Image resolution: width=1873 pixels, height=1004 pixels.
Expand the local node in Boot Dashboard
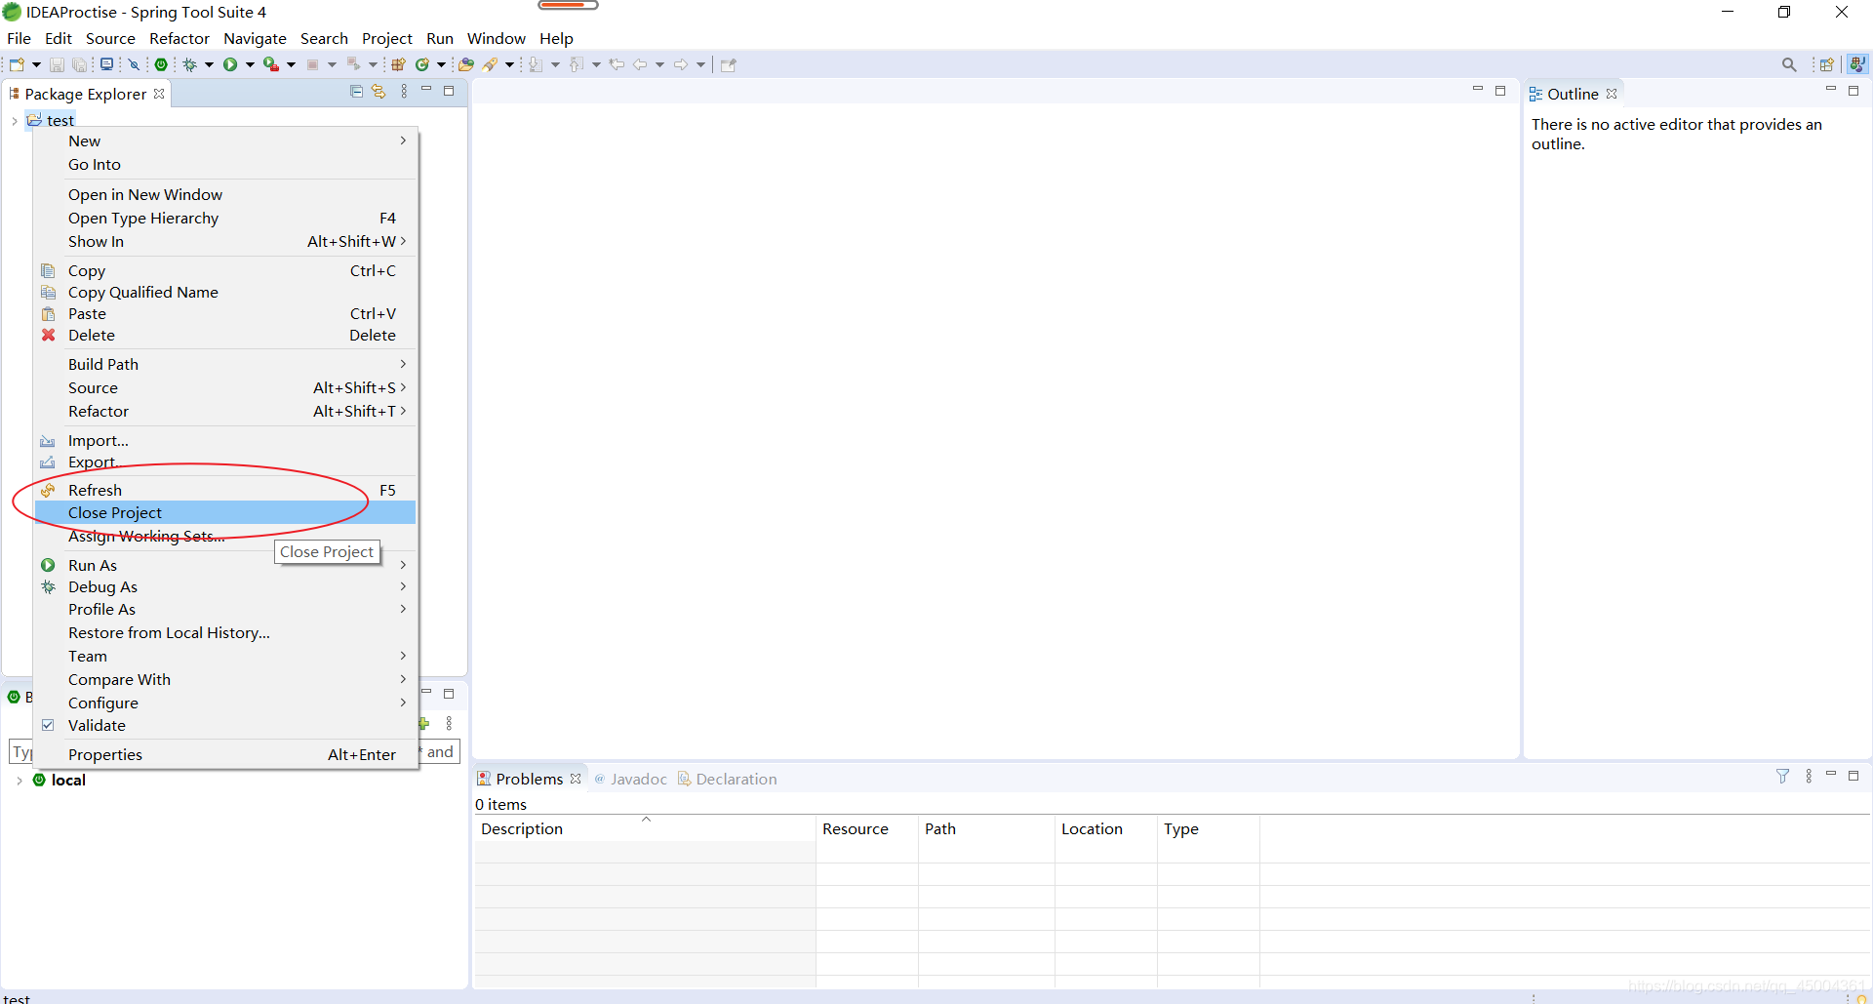click(x=20, y=781)
